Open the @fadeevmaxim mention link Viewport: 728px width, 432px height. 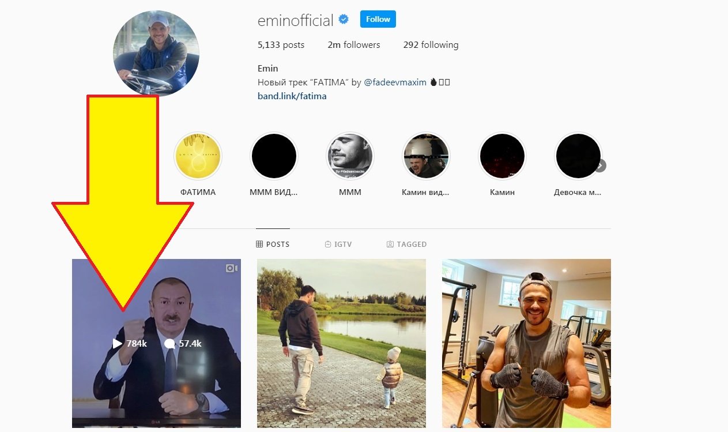pyautogui.click(x=395, y=82)
